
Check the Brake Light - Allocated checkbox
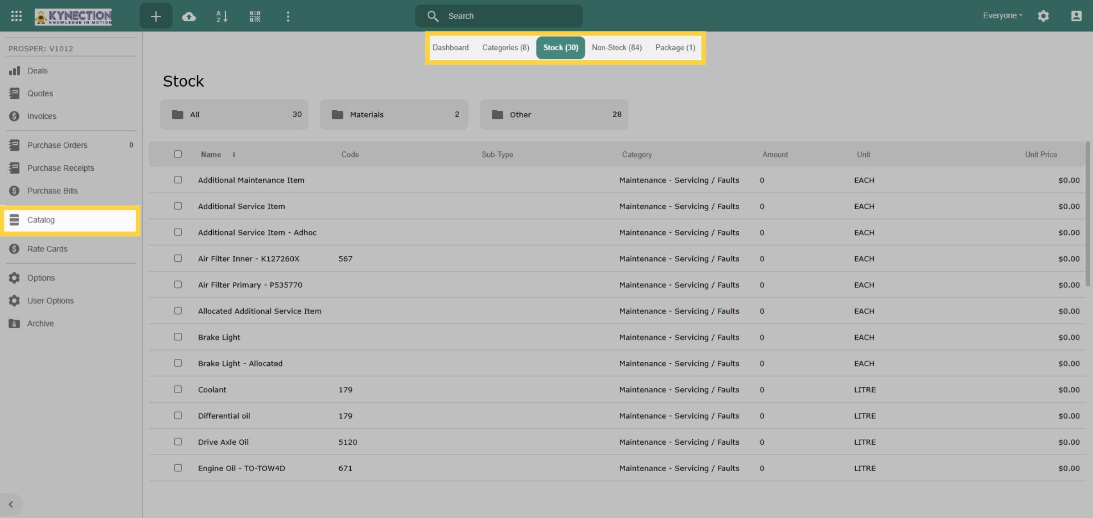[x=178, y=363]
